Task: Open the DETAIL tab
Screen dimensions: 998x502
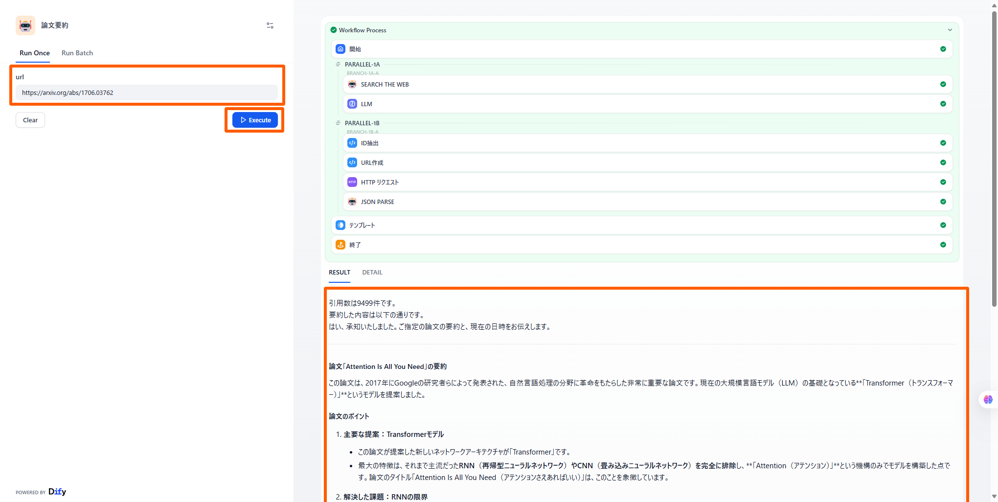Action: coord(372,273)
